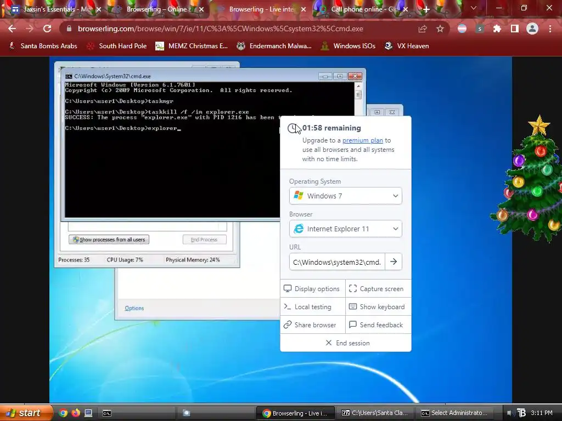Screen dimensions: 562x421
Task: Close the Jaxsin's Essentials tab
Action: click(99, 9)
